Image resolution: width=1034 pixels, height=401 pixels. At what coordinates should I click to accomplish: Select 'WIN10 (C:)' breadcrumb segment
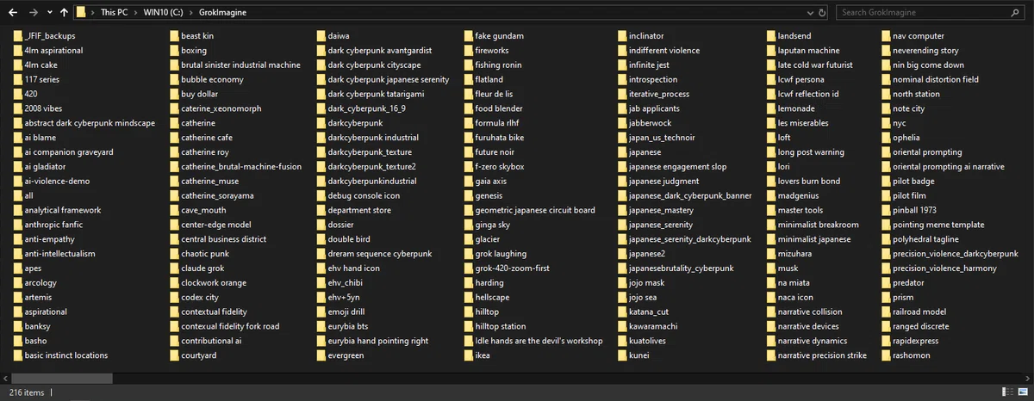click(164, 13)
